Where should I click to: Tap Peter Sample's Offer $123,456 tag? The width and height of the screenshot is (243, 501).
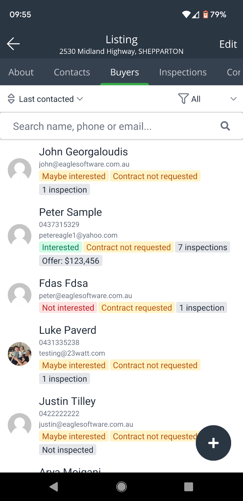[71, 261]
